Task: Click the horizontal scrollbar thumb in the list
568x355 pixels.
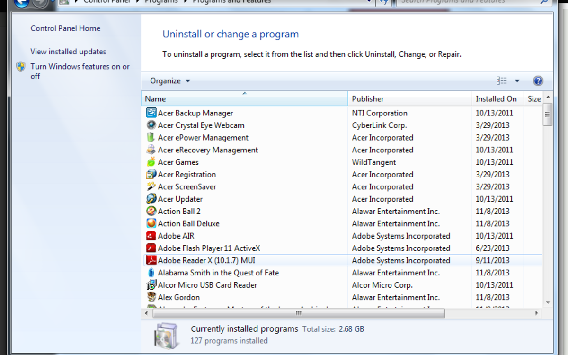Action: point(298,313)
